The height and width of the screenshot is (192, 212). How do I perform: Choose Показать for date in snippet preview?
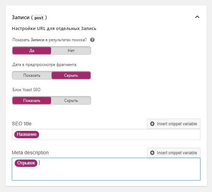click(32, 75)
